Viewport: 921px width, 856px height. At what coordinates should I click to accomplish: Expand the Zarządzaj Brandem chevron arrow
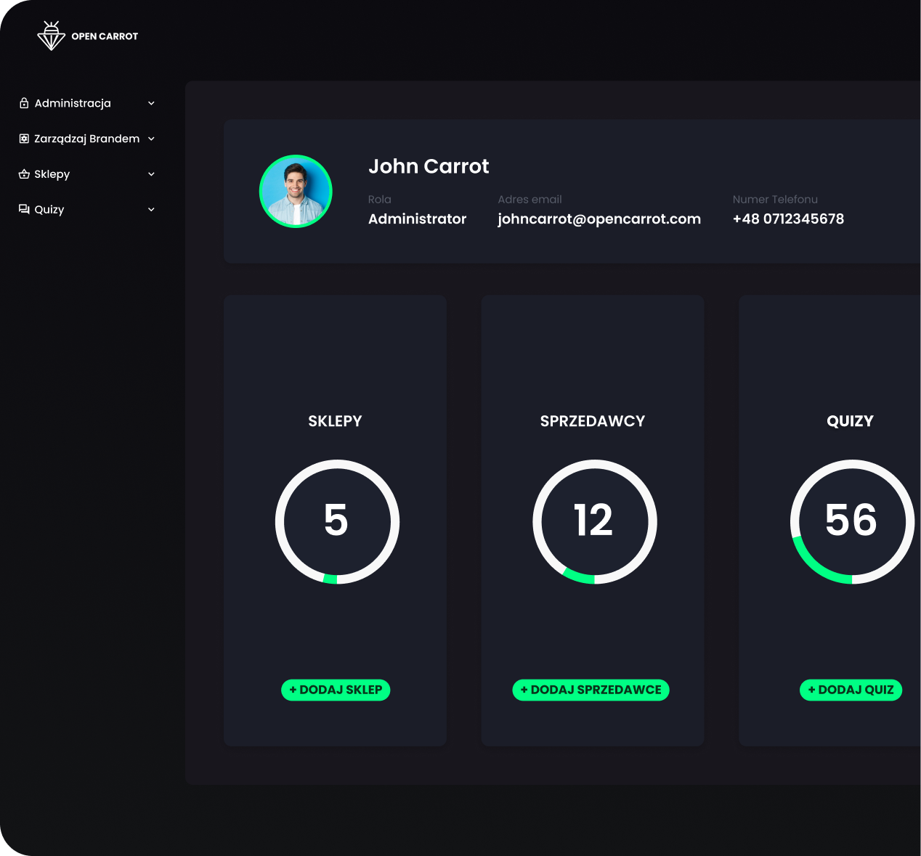[x=151, y=139]
